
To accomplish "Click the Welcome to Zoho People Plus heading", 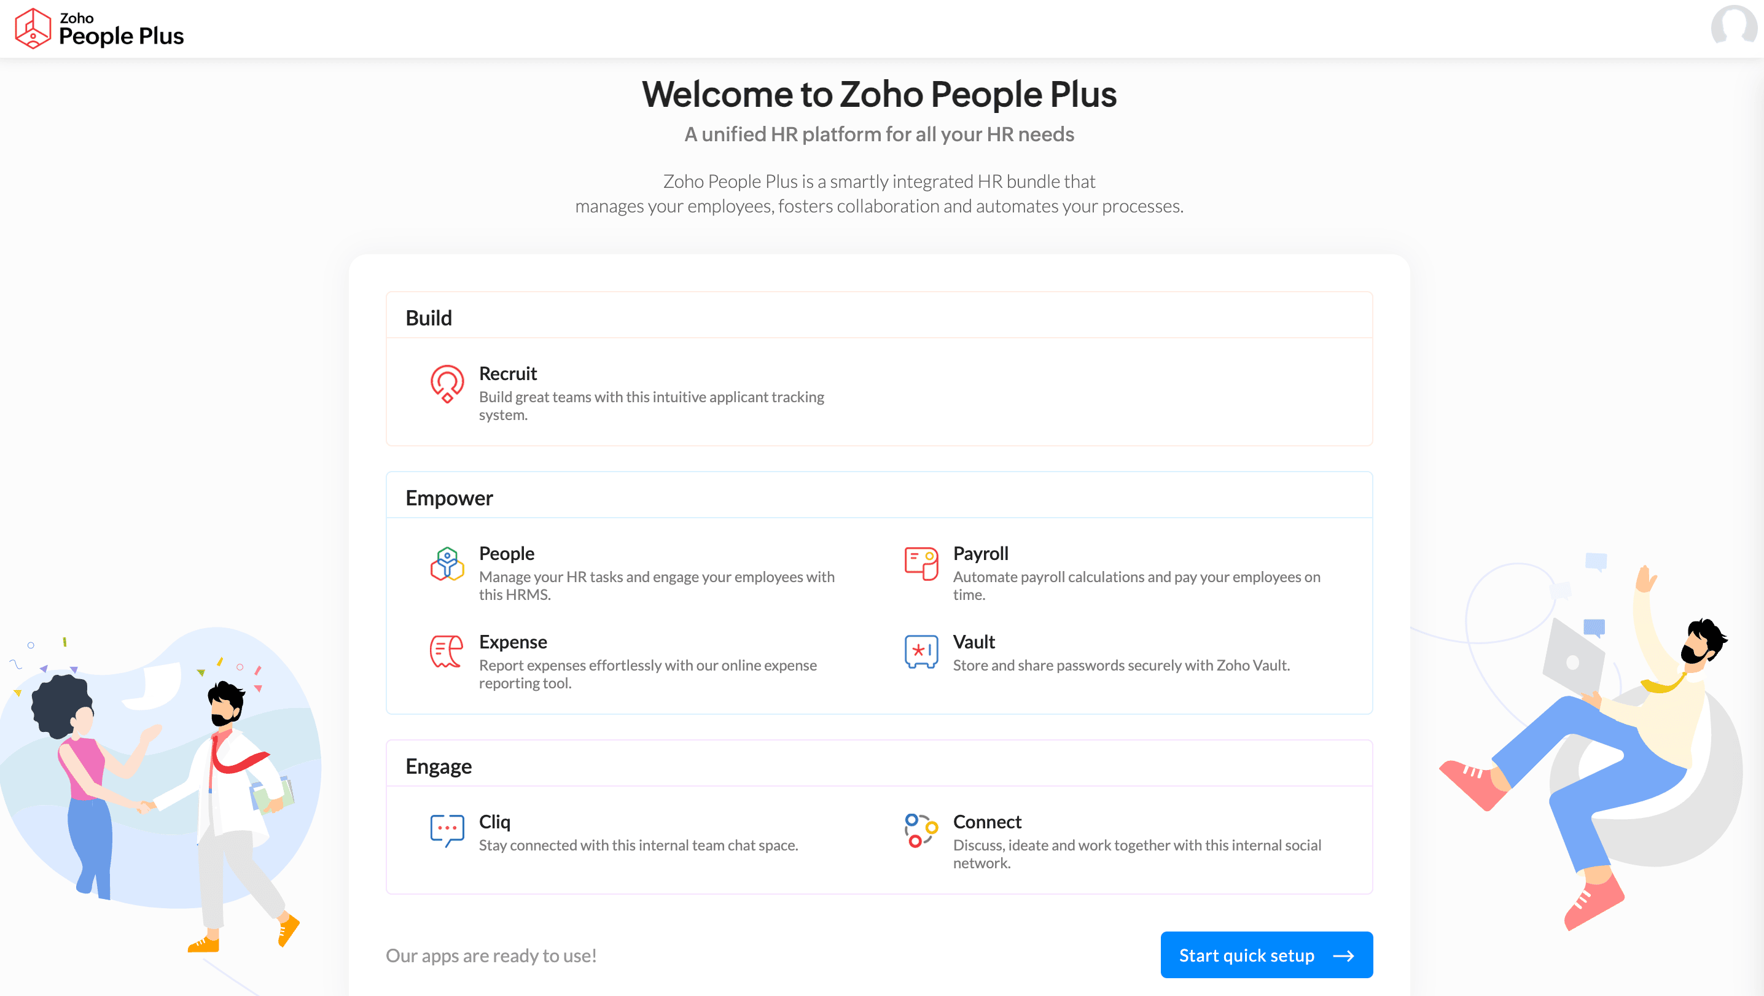I will pos(880,95).
